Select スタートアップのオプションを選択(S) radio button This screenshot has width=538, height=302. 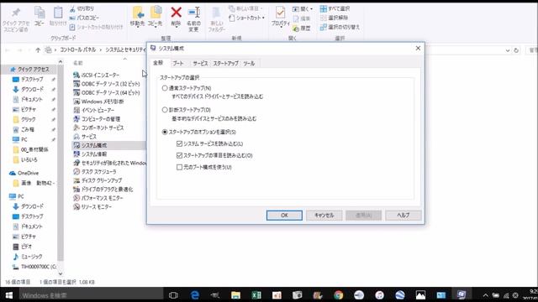click(165, 132)
